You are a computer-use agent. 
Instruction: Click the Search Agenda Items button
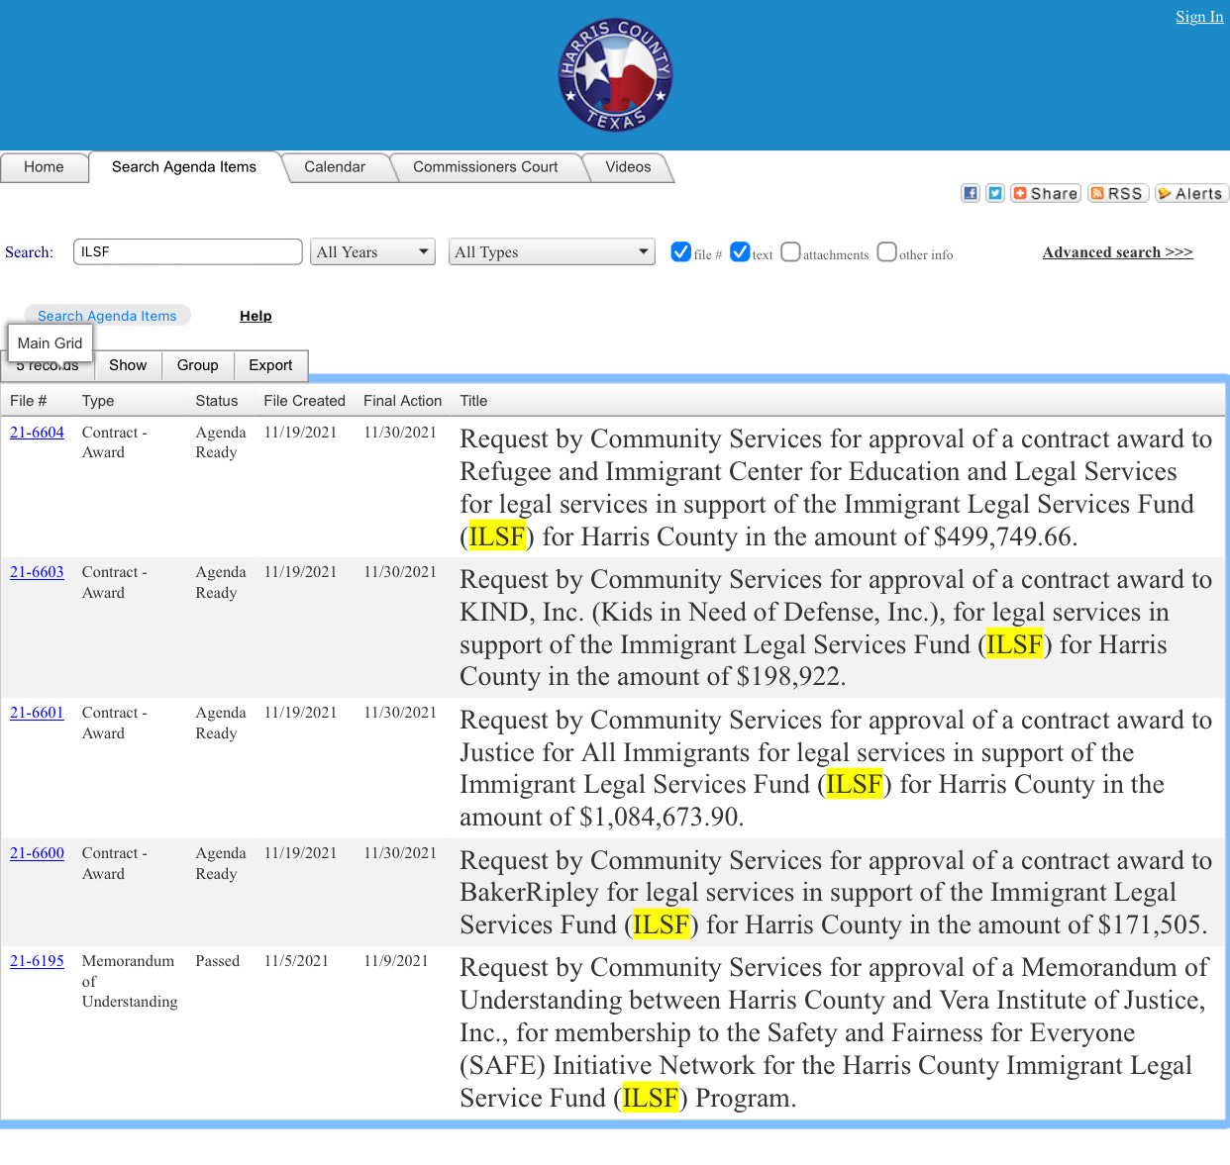click(x=107, y=316)
